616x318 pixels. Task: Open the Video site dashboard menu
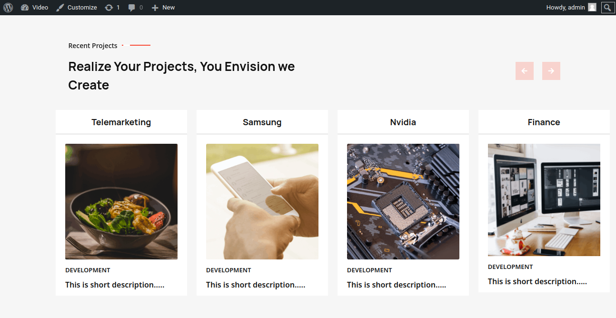(34, 8)
